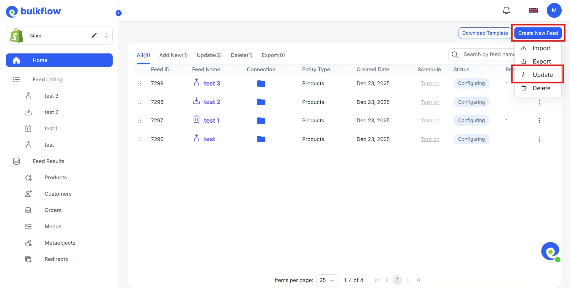Click the Create New Feed button
Viewport: 570px width, 288px height.
tap(538, 33)
